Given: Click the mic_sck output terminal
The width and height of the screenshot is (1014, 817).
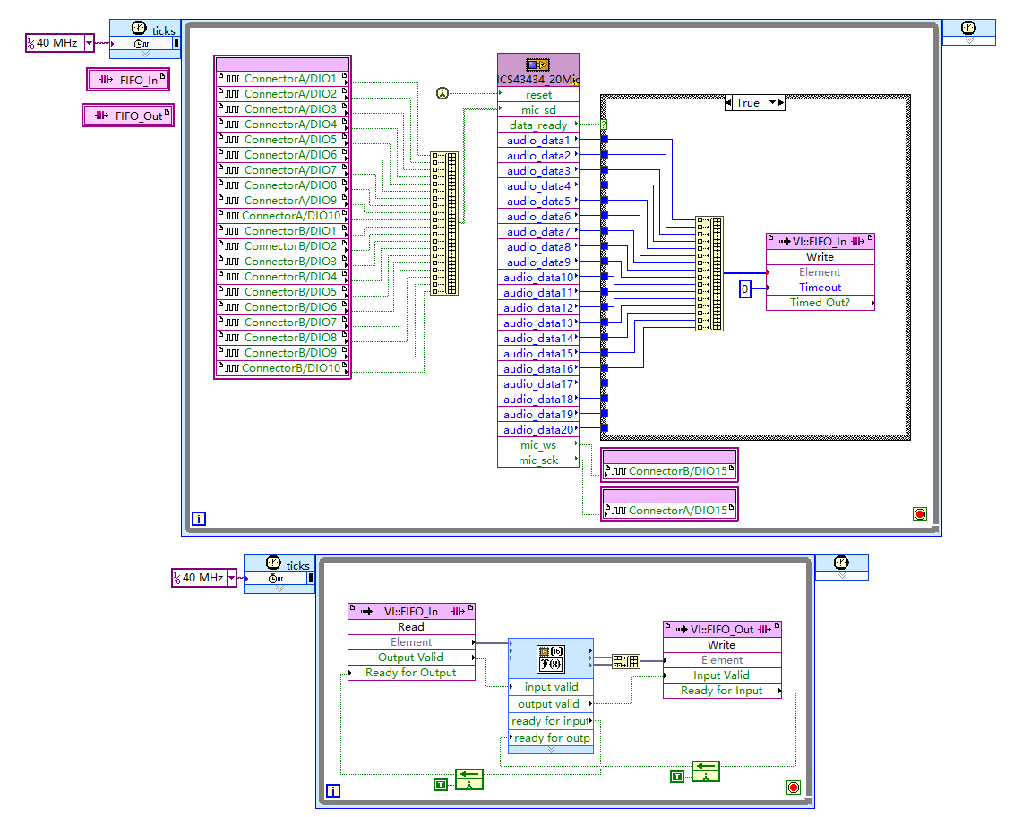Looking at the screenshot, I should pyautogui.click(x=538, y=460).
